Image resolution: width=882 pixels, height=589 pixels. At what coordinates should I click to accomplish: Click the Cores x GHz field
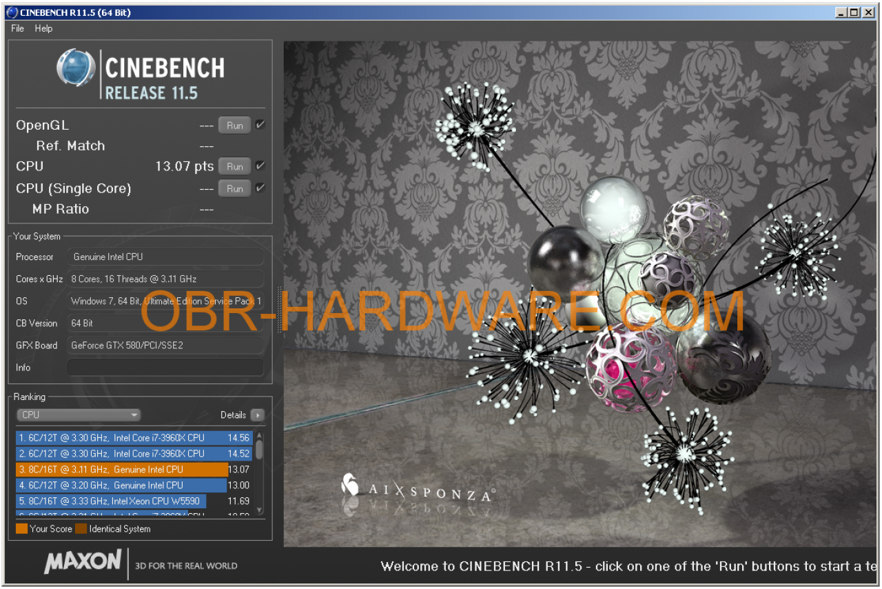pos(165,279)
